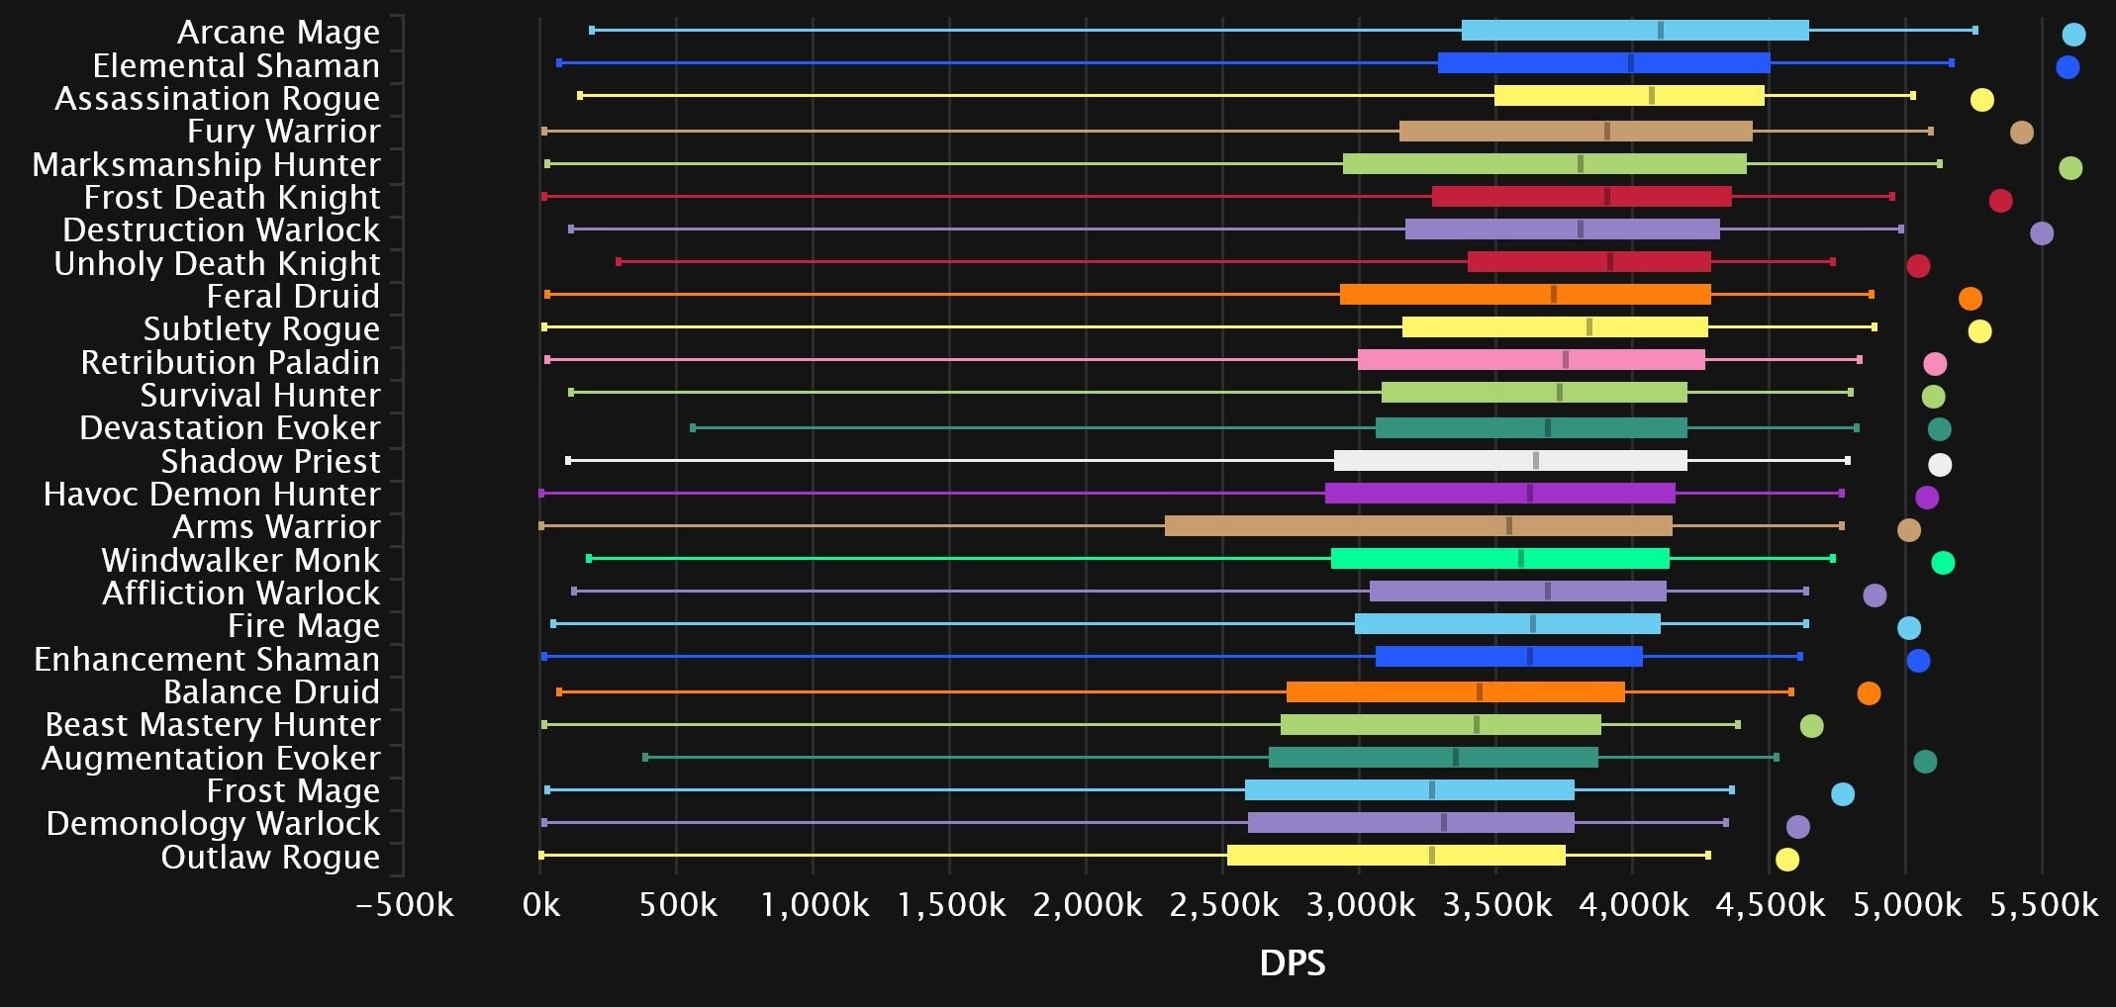Click the Devastation Evoker left whisker end

coord(693,428)
